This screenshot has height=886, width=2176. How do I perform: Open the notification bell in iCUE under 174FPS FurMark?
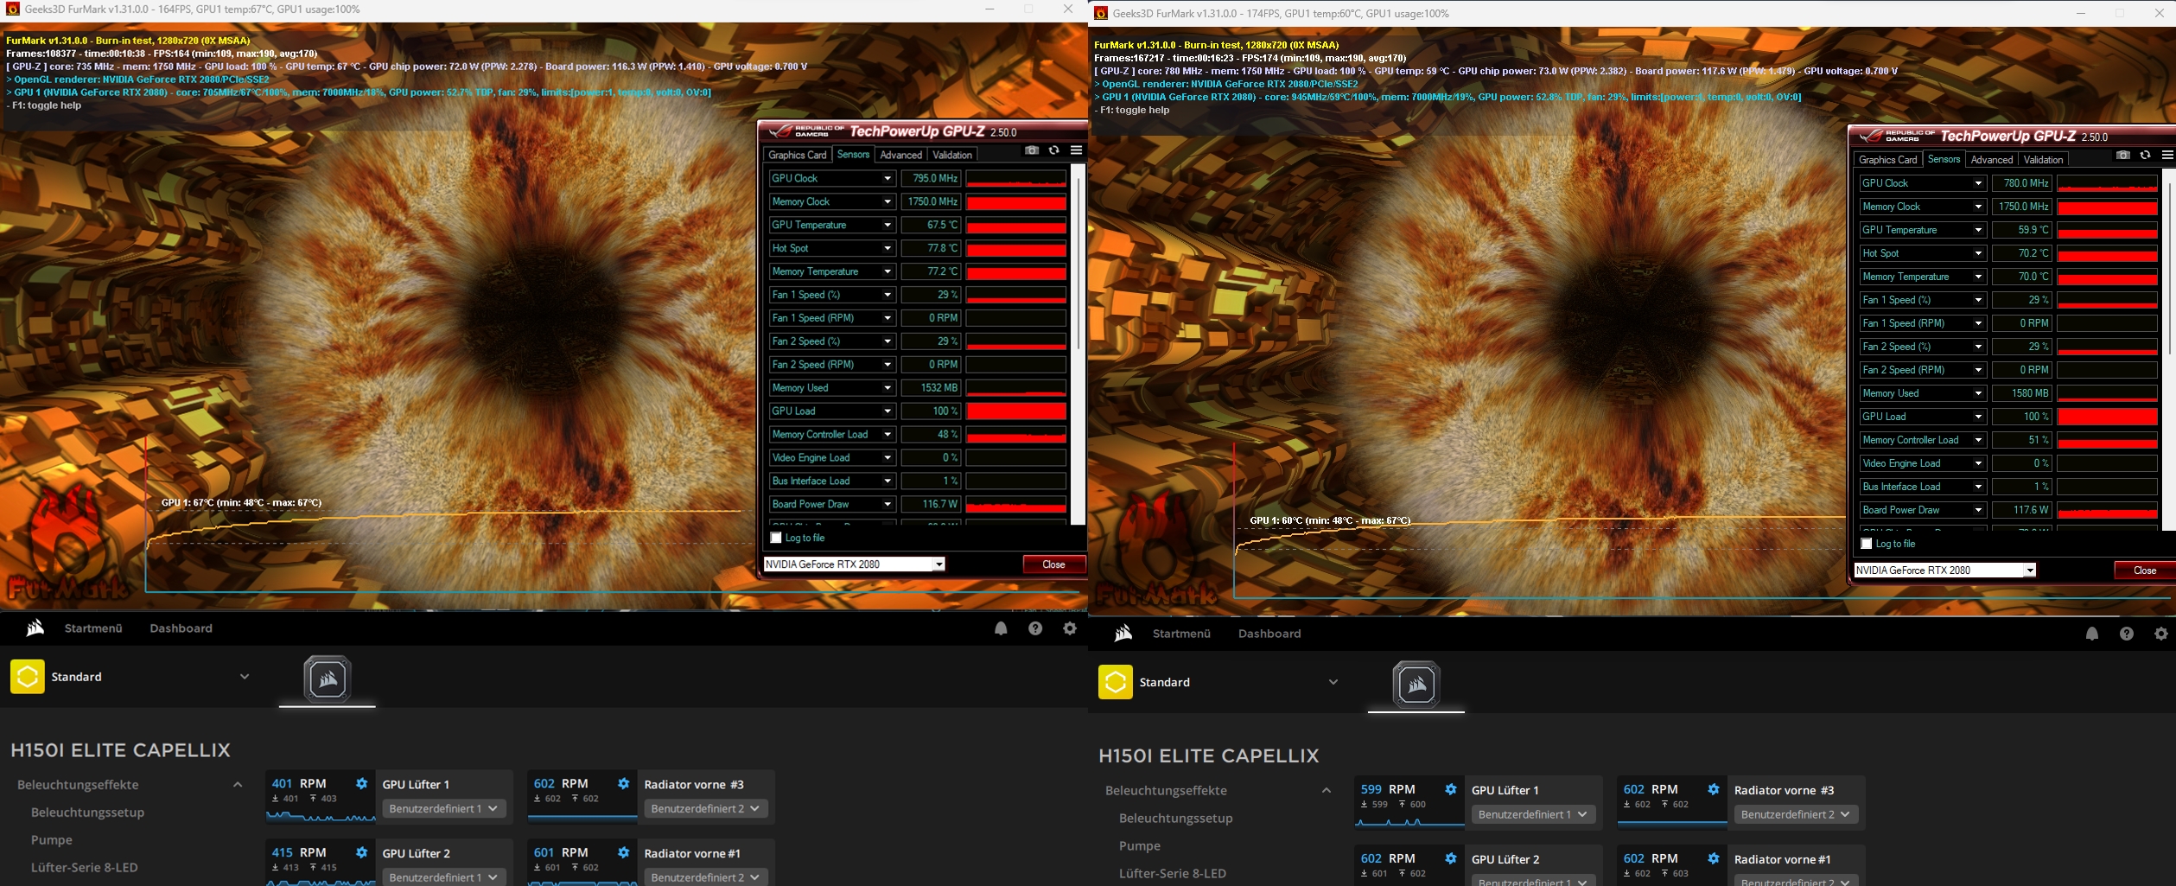click(x=2092, y=634)
